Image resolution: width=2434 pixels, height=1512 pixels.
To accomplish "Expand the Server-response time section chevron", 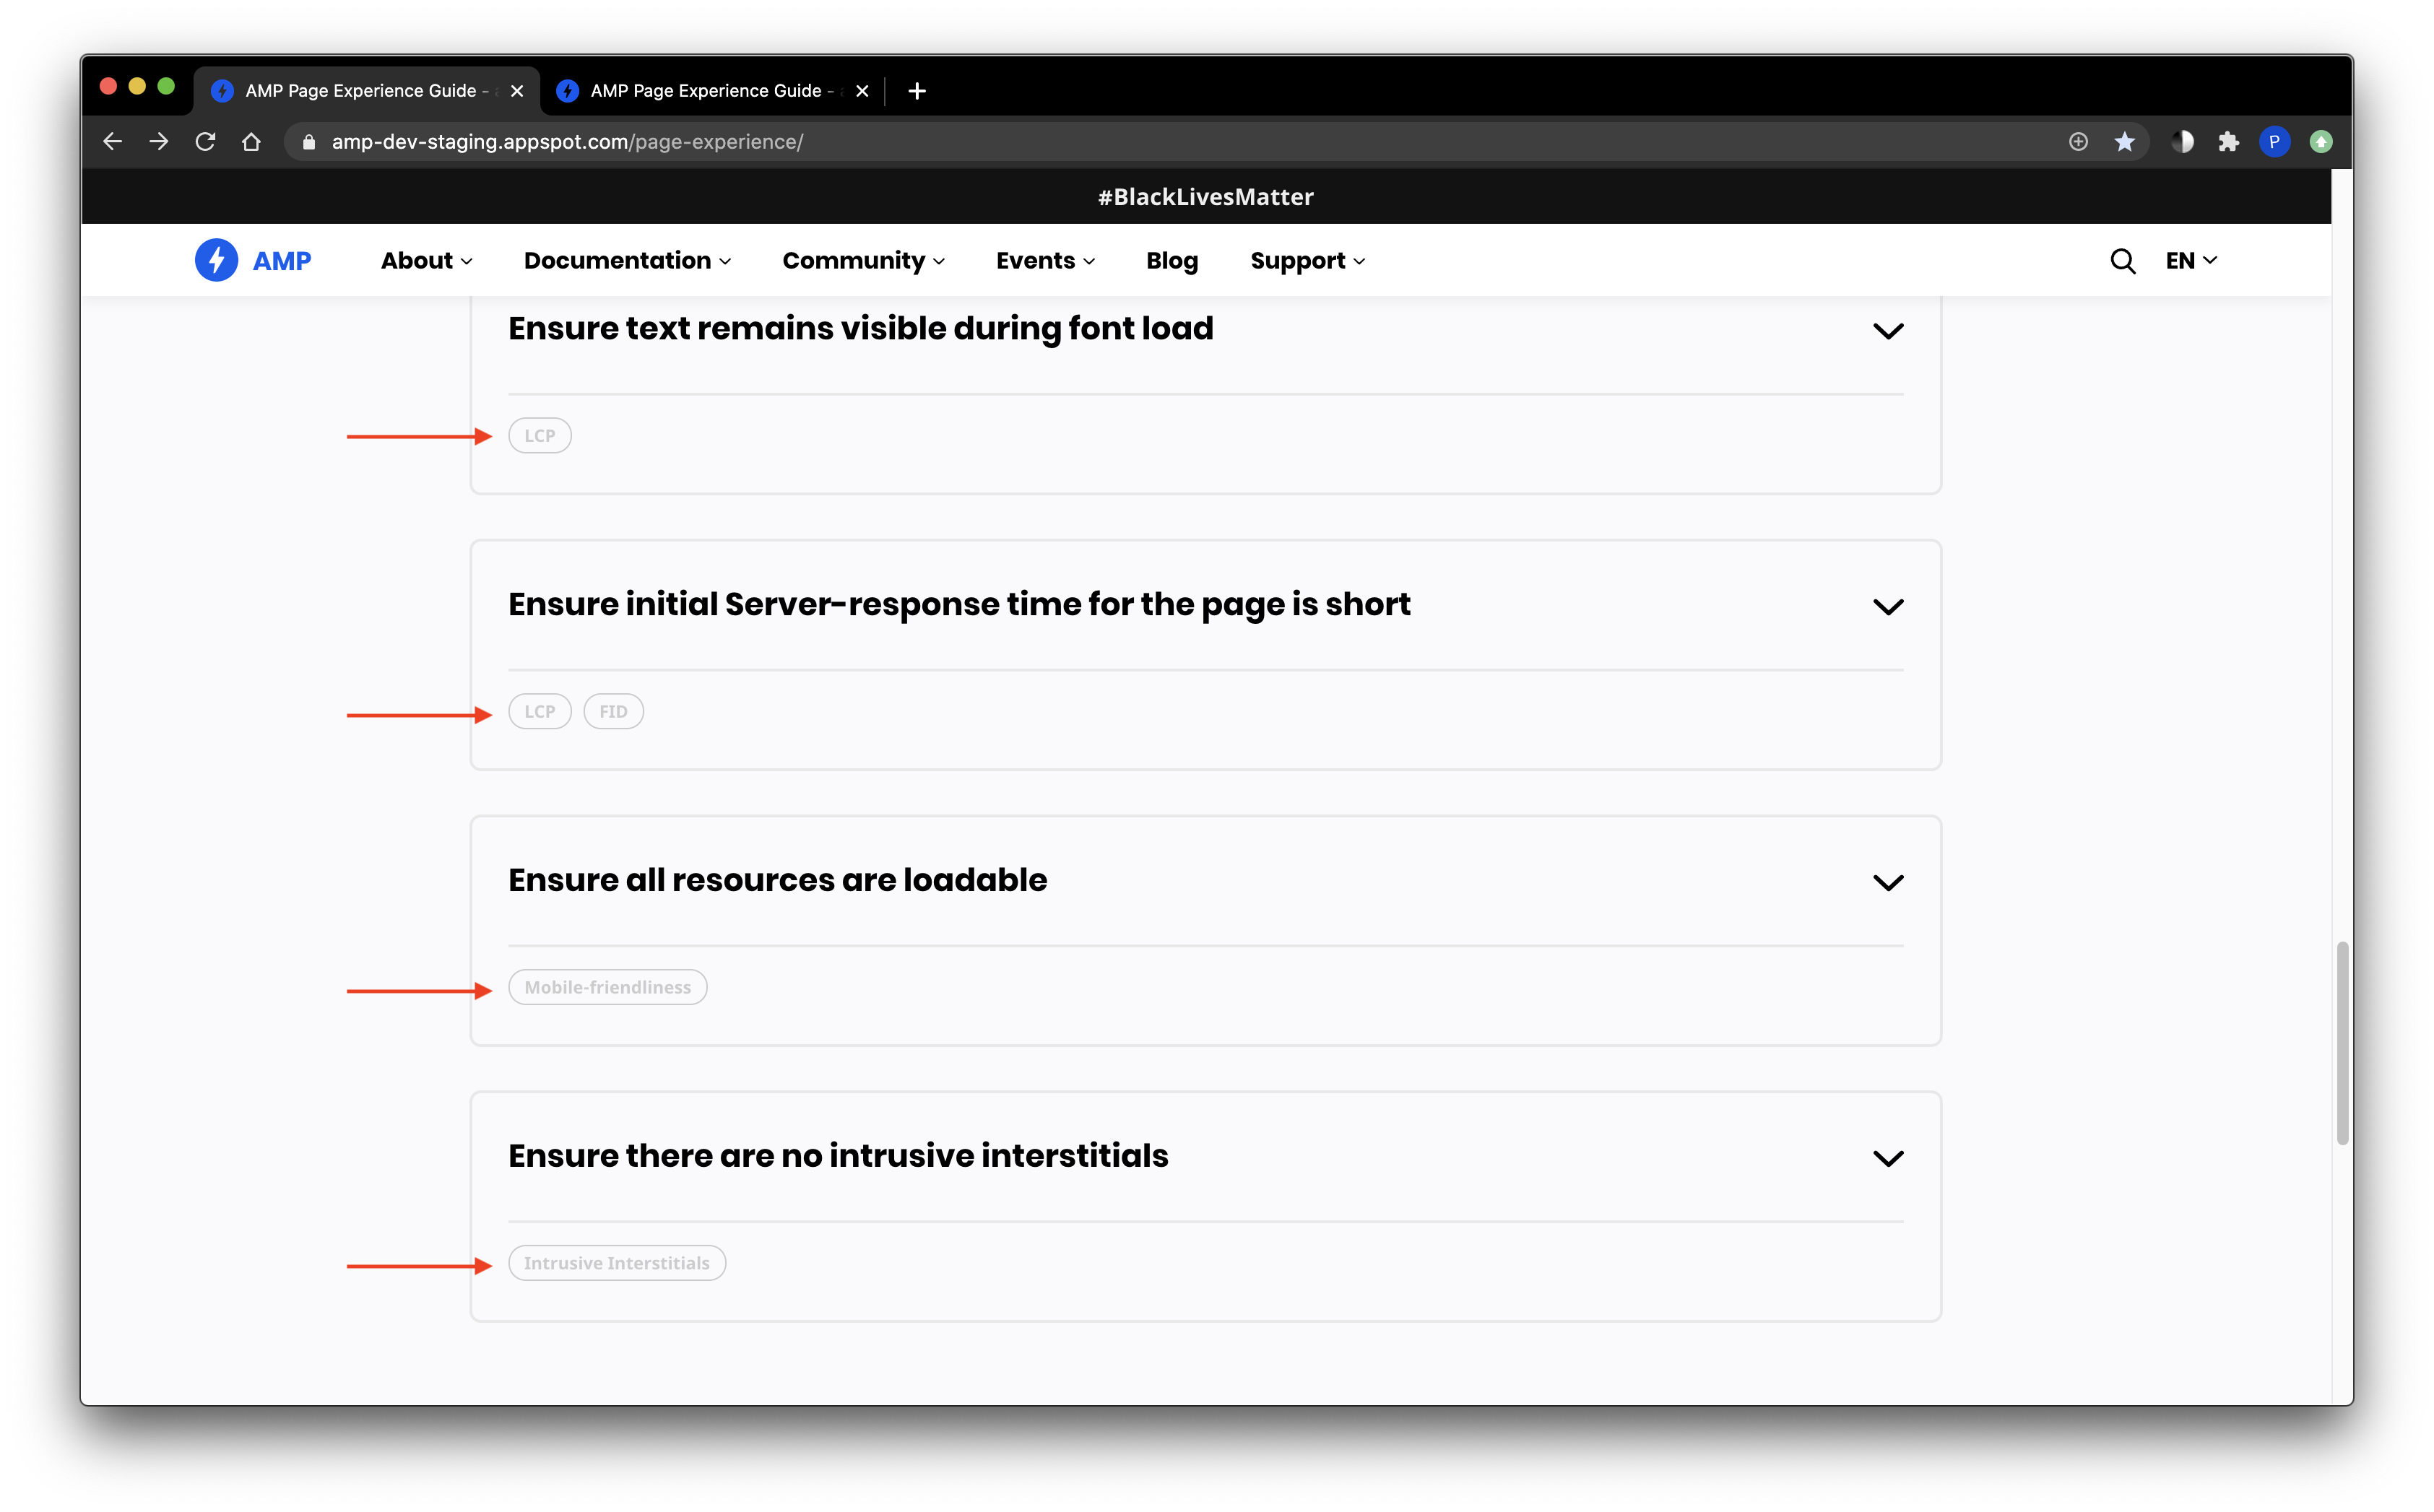I will [1887, 607].
